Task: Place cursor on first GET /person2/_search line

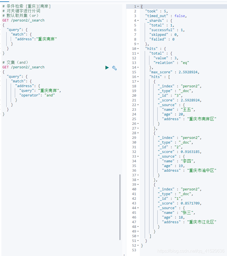Action: (23, 20)
